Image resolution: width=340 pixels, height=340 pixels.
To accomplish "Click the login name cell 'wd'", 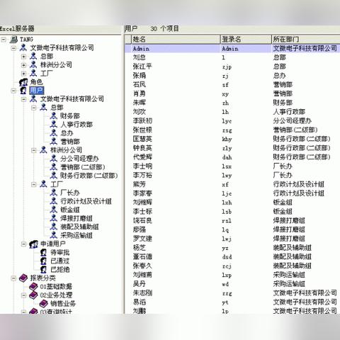I will (225, 284).
